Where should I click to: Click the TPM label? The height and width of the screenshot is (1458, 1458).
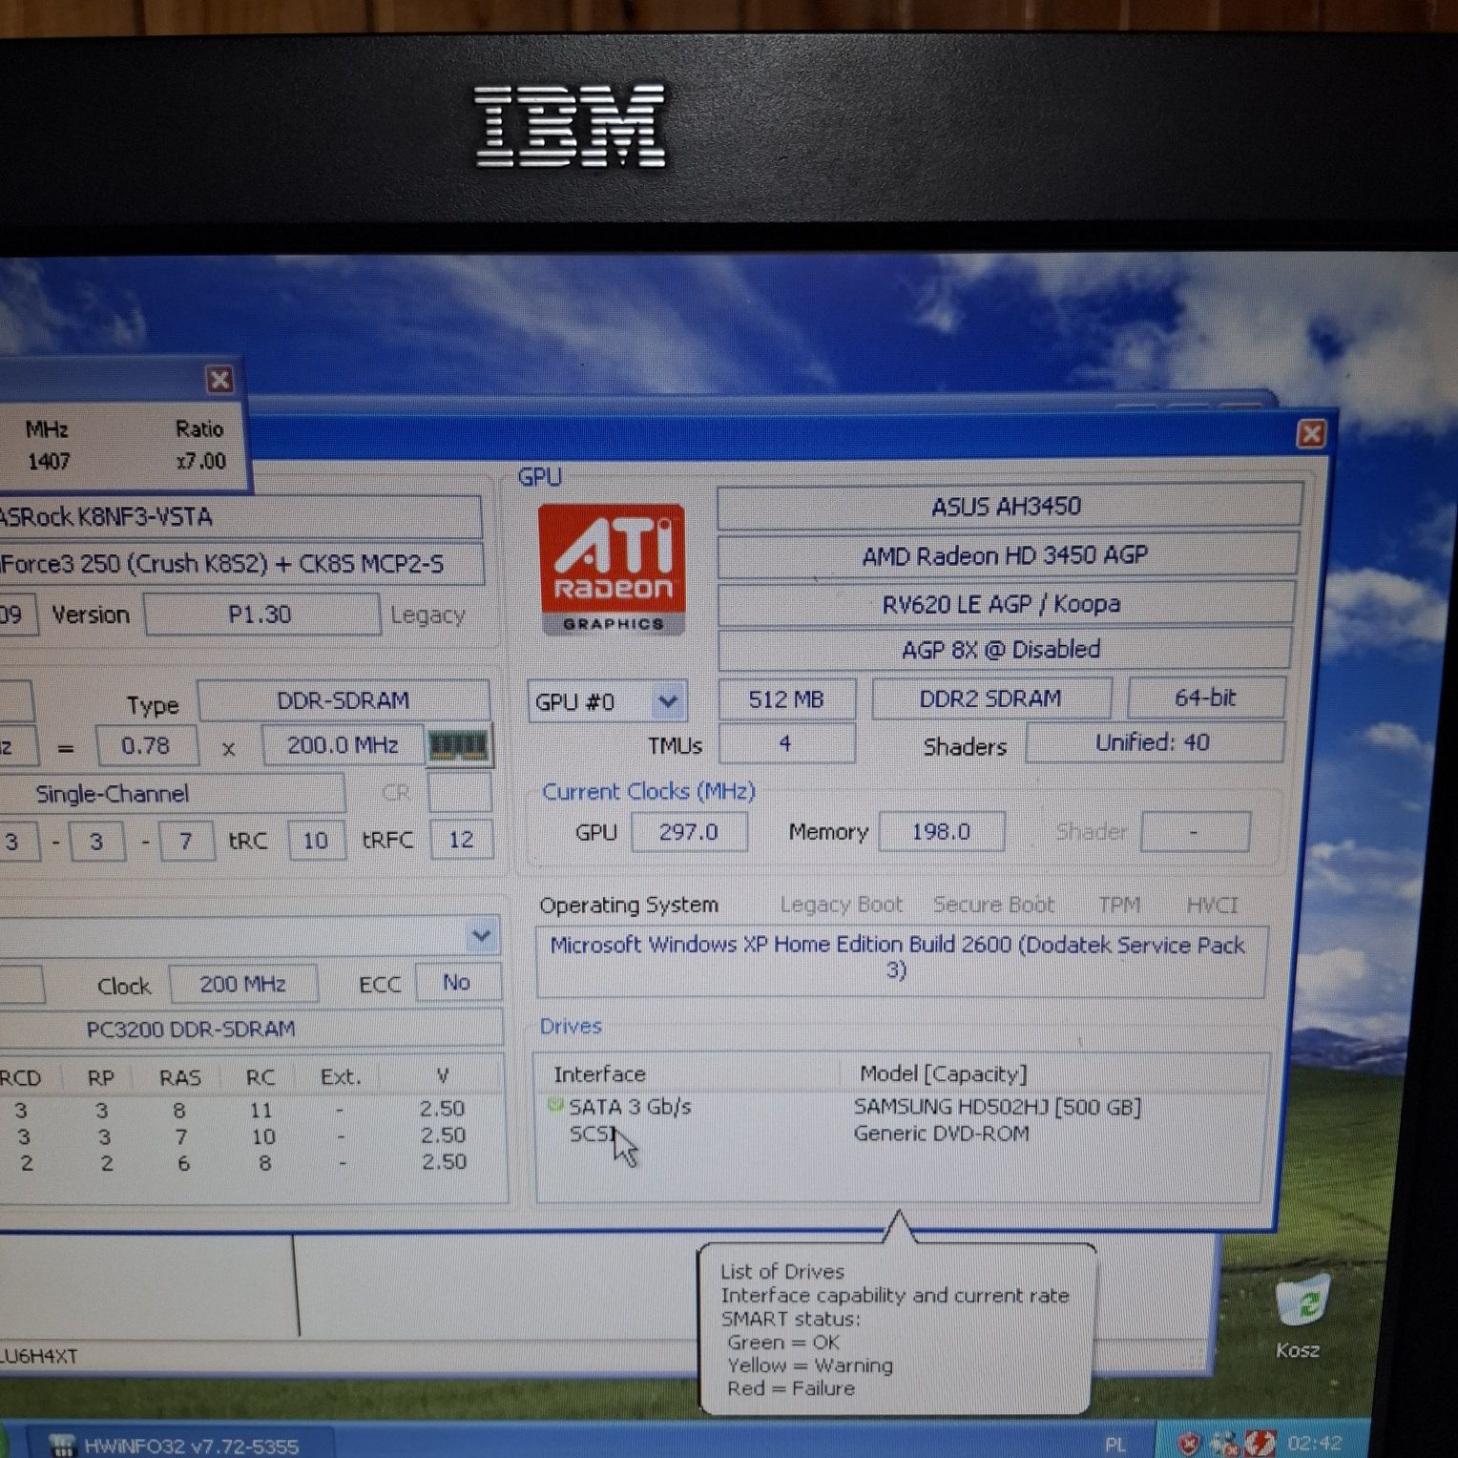[1119, 905]
